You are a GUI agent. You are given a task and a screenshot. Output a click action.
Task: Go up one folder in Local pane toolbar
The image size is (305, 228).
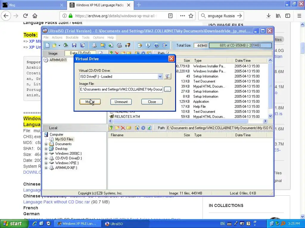click(x=111, y=128)
